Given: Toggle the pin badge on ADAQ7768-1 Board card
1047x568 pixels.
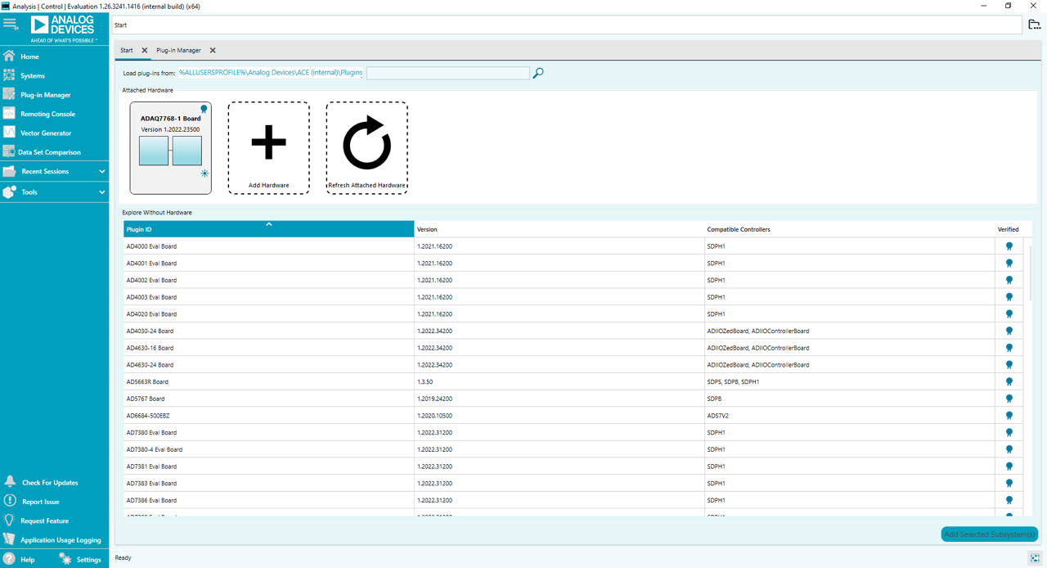Looking at the screenshot, I should point(204,107).
